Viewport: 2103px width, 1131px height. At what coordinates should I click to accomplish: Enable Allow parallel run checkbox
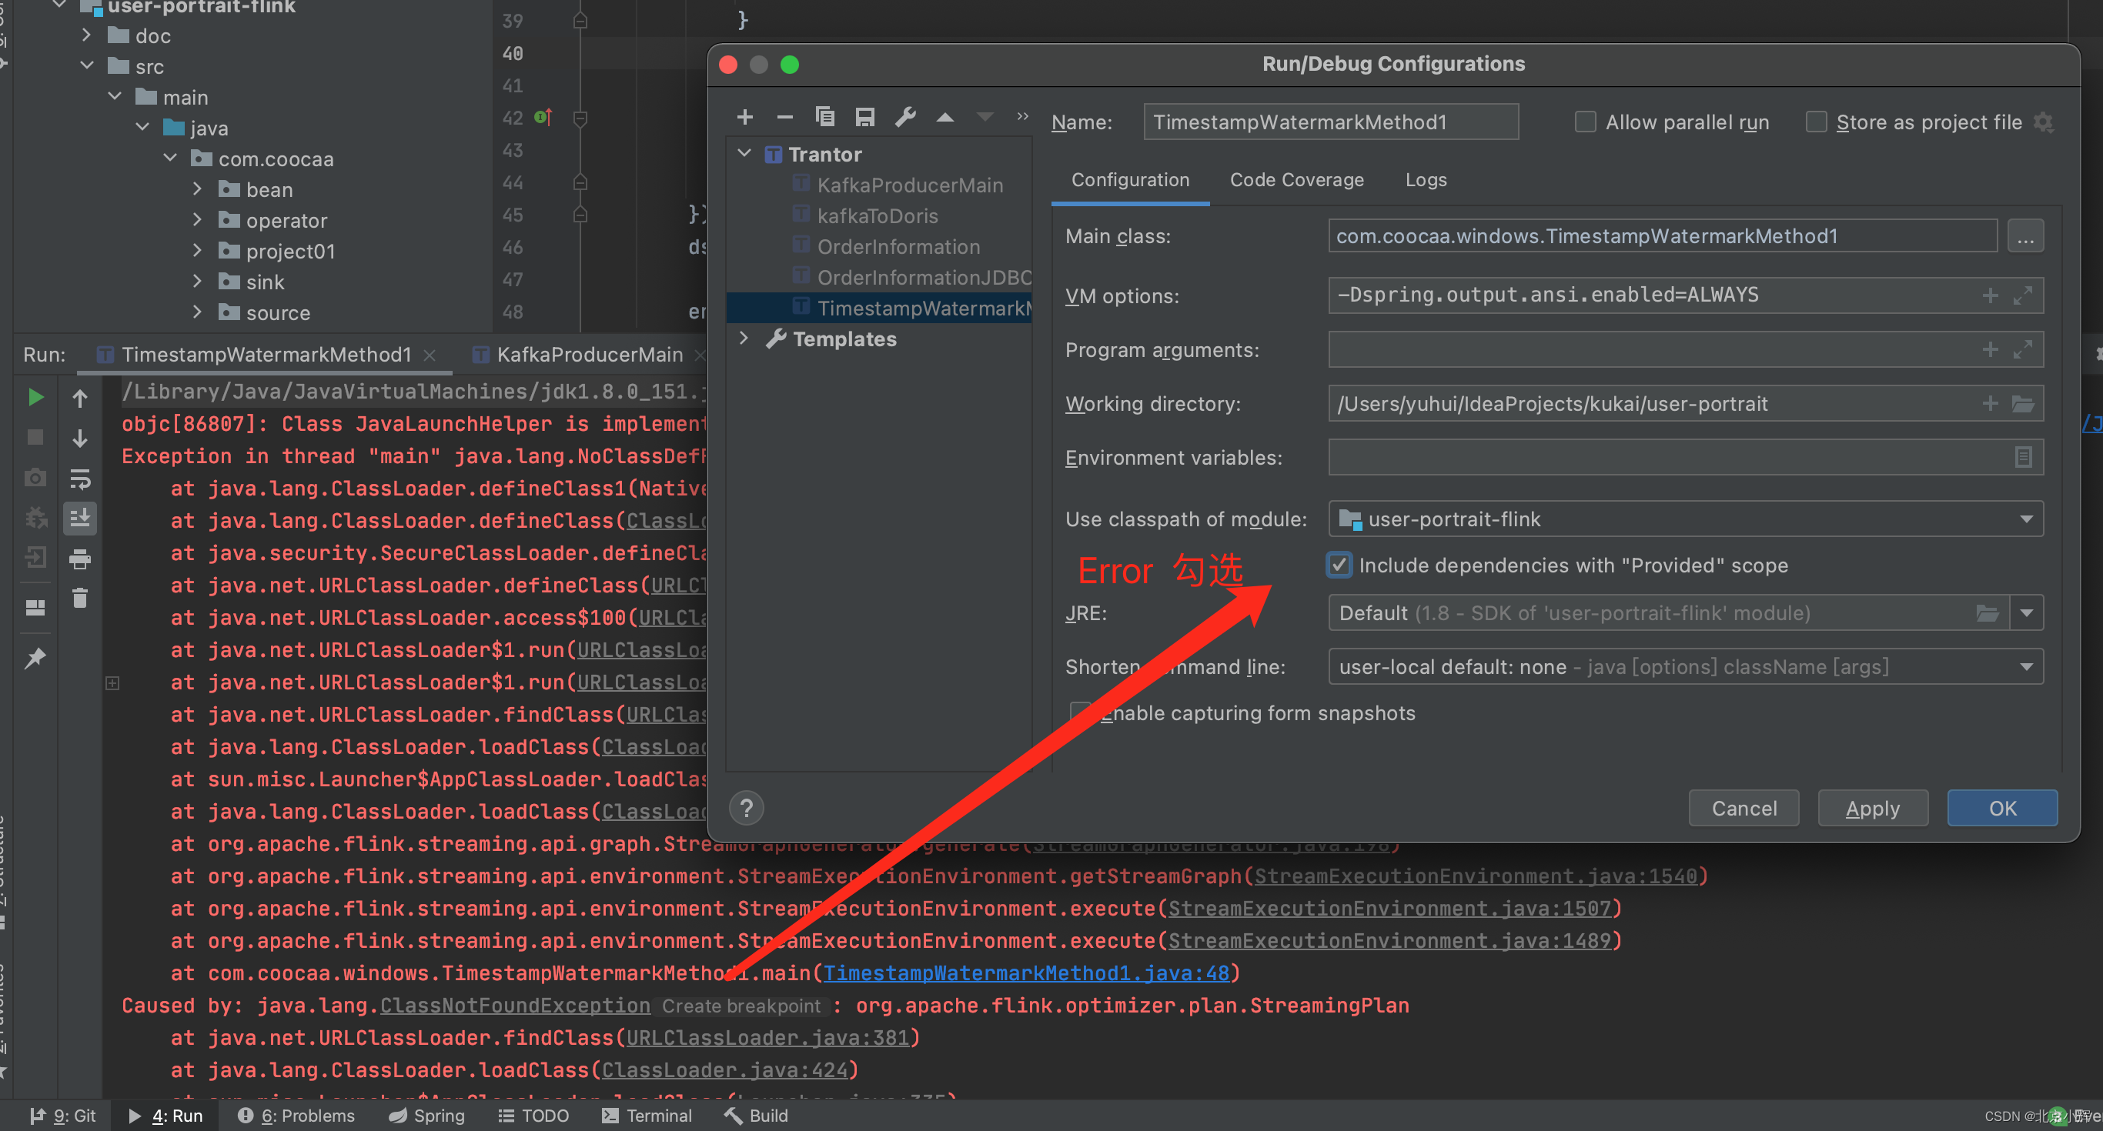[x=1585, y=122]
